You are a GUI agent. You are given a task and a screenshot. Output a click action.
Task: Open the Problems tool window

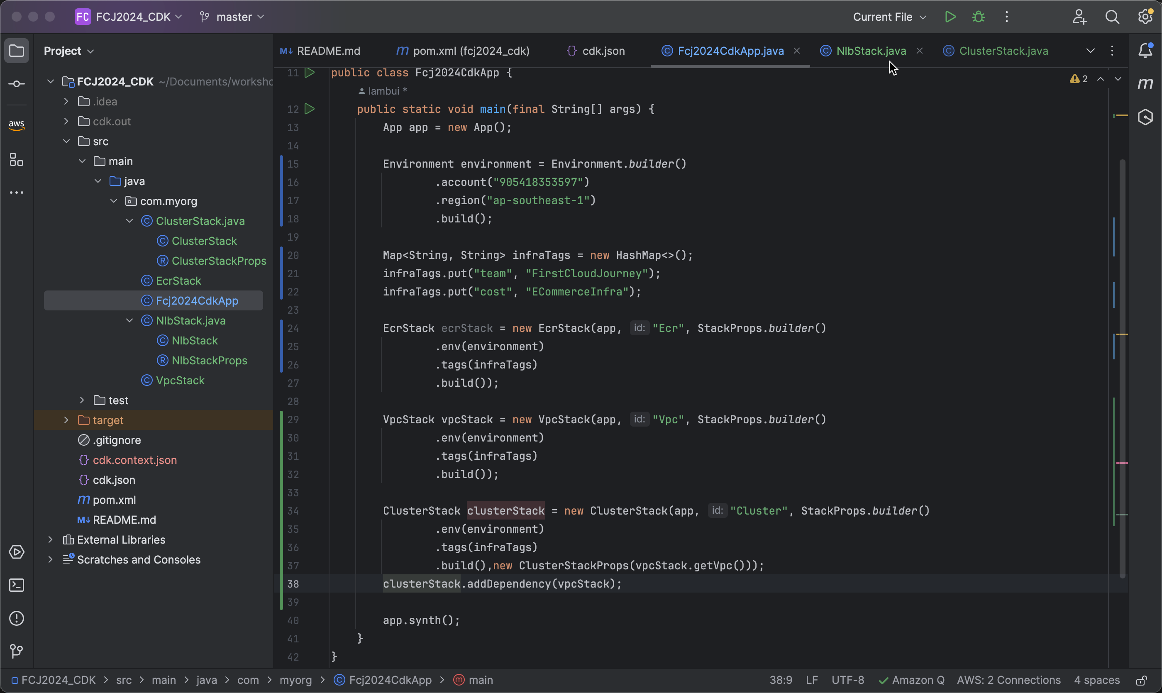(17, 618)
